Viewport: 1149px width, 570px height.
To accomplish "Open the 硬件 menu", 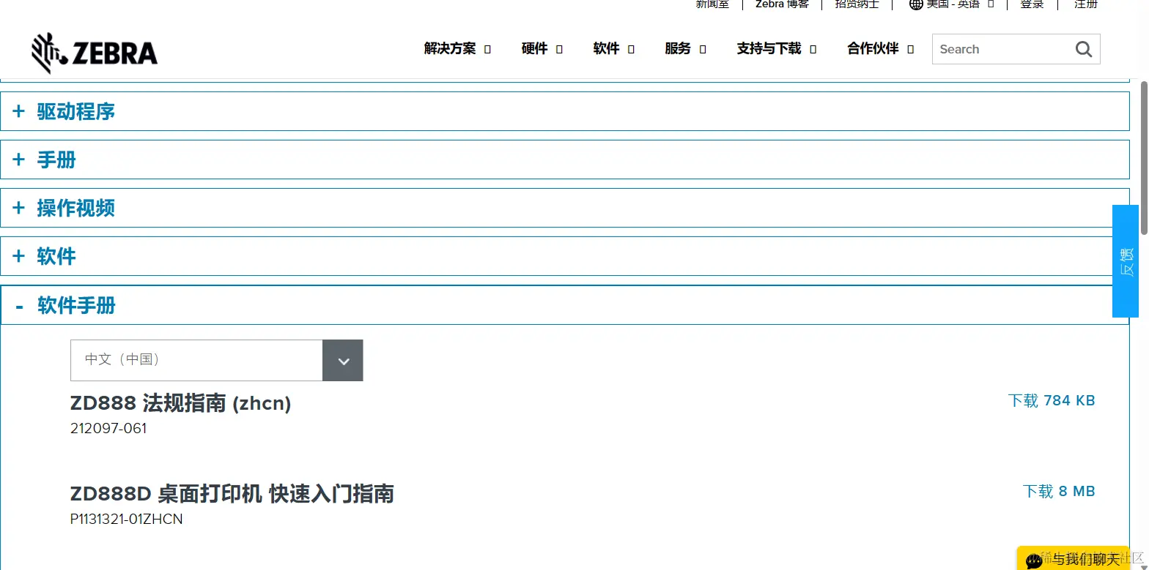I will [542, 49].
